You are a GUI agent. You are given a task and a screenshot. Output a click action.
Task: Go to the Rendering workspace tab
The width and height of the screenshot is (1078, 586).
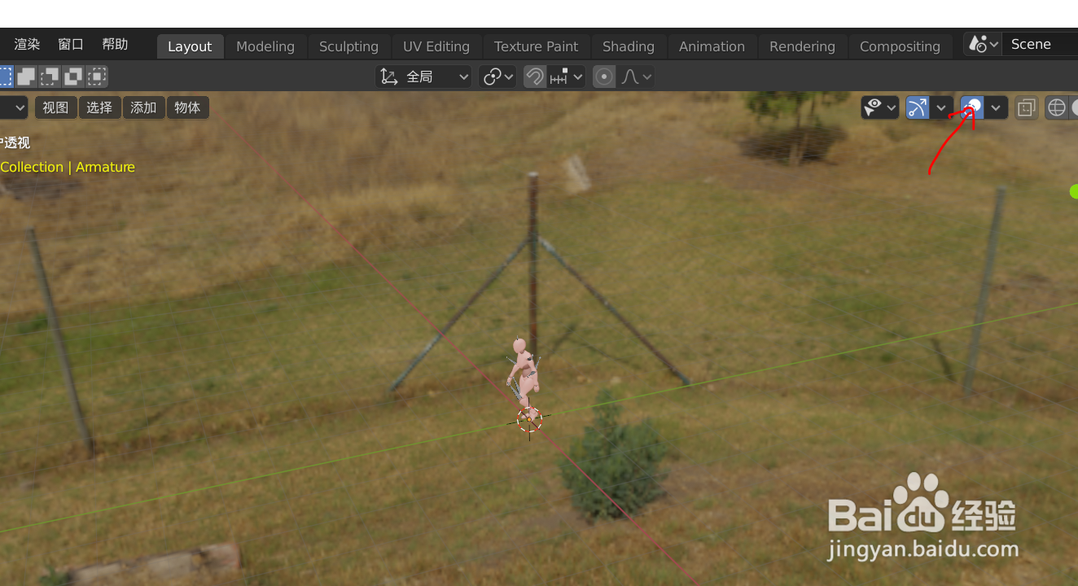coord(802,46)
